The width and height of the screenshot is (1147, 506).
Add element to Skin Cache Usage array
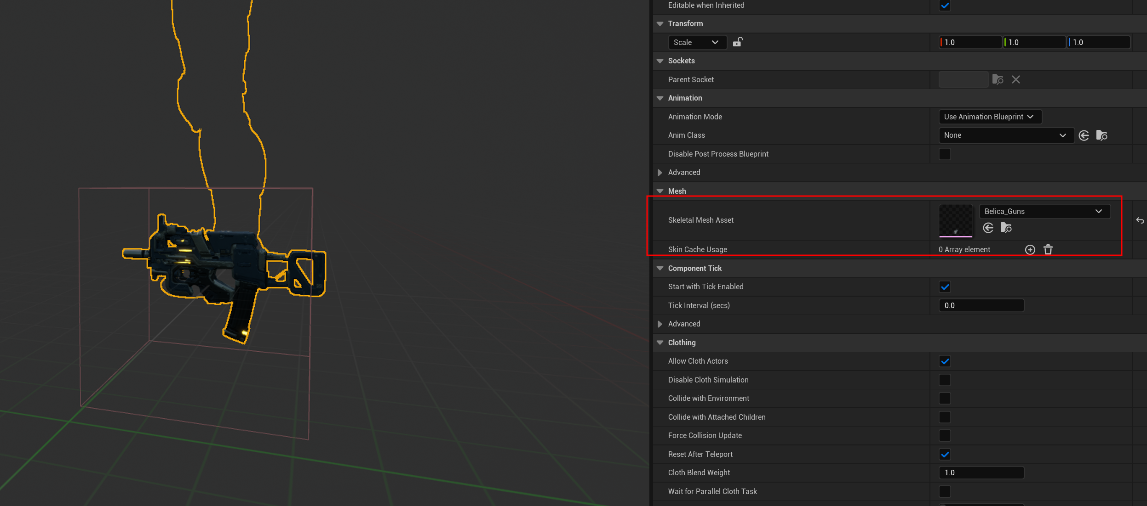click(x=1030, y=249)
